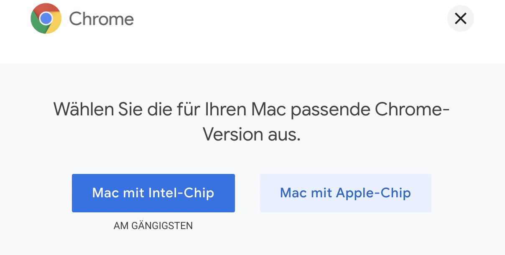Click the AM GÄNGIGSTEN label
The image size is (505, 255).
pos(153,226)
